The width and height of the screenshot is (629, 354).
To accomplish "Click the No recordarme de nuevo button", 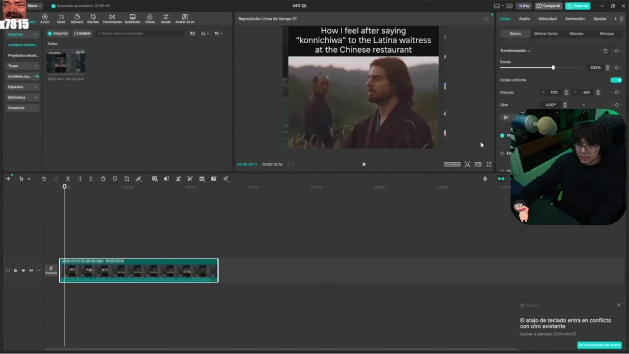I will coord(600,345).
